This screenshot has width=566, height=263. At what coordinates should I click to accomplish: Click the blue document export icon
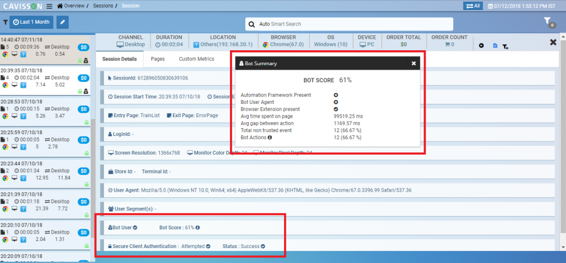(495, 46)
